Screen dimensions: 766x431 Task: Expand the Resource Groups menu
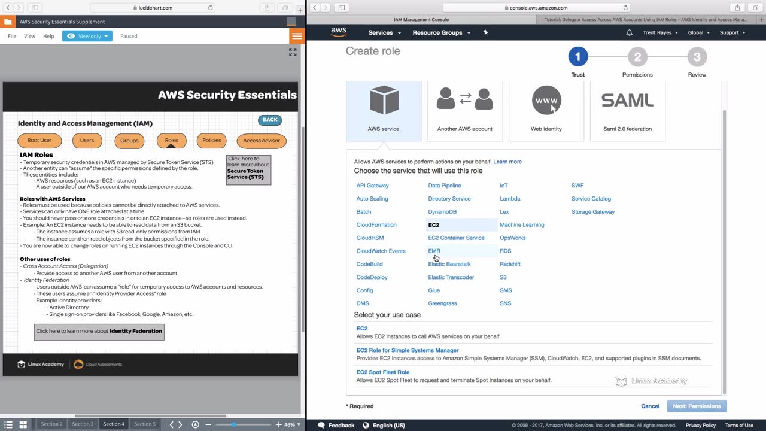441,32
